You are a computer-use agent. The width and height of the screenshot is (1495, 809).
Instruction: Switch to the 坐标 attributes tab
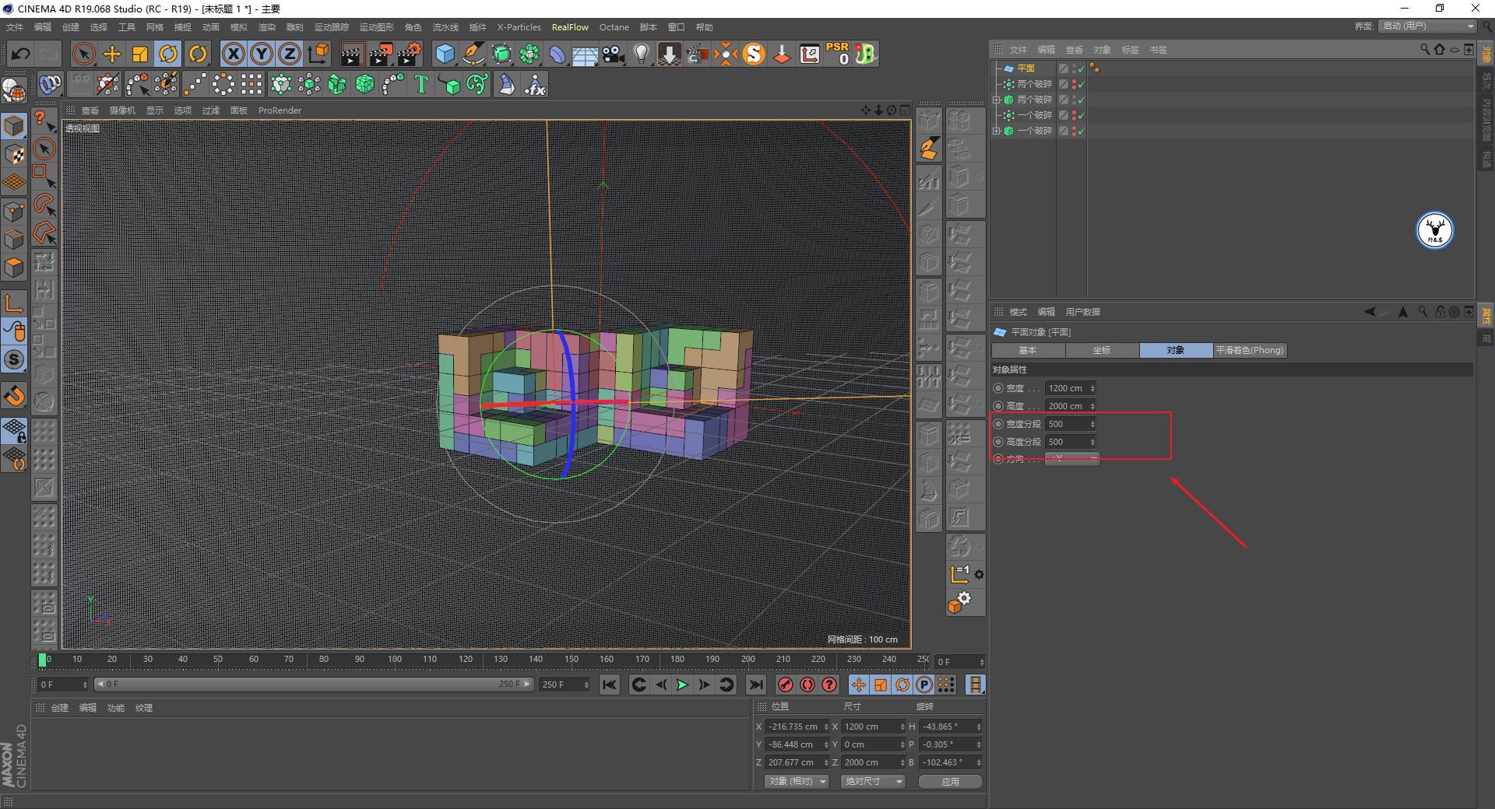[1102, 350]
